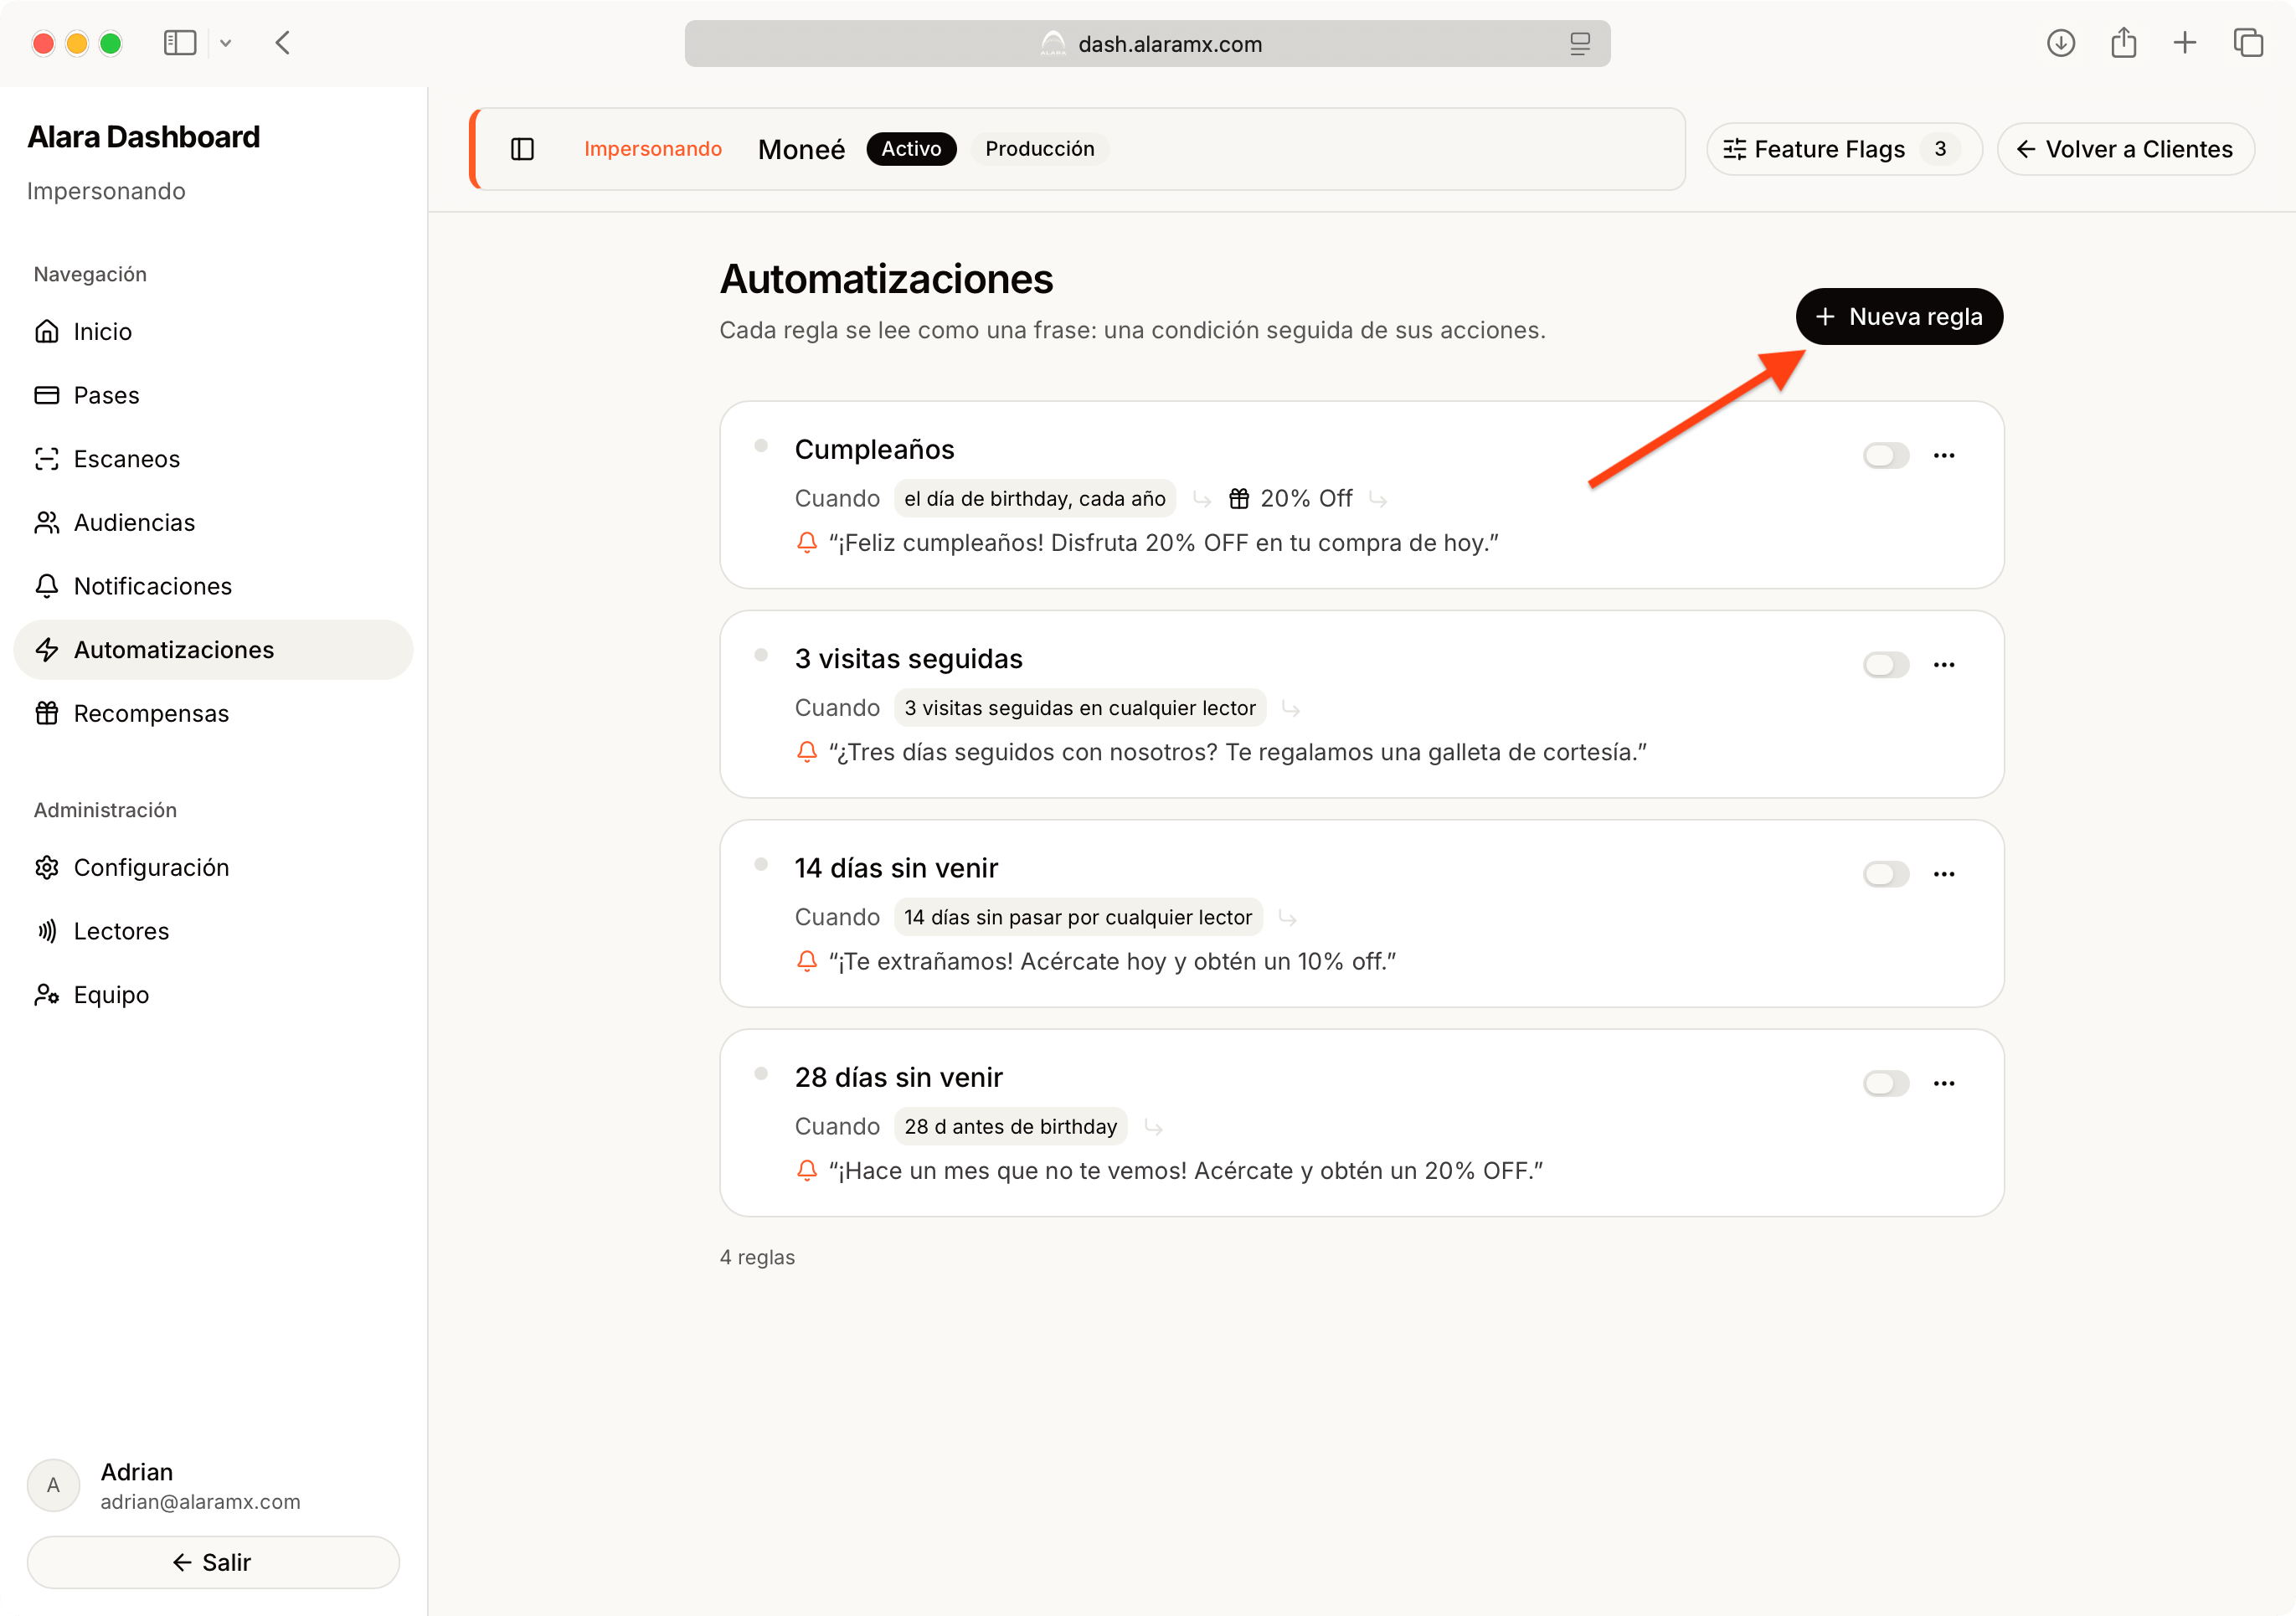
Task: Click Volver a Clientes
Action: pyautogui.click(x=2125, y=149)
